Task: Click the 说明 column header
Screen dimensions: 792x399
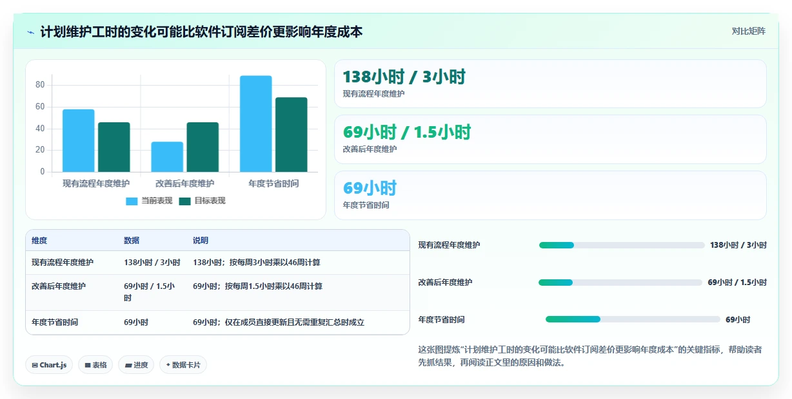Action: (201, 241)
